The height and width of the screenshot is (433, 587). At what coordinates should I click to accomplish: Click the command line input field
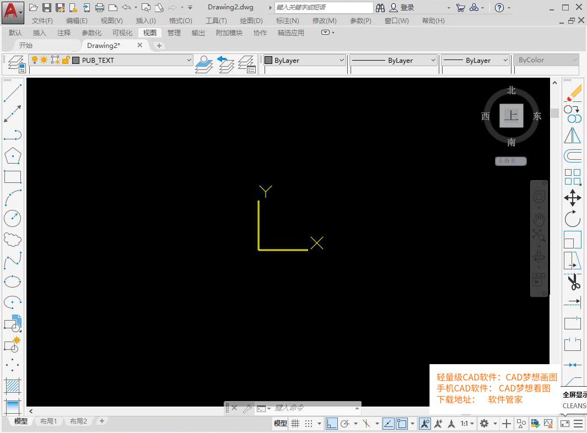(314, 408)
